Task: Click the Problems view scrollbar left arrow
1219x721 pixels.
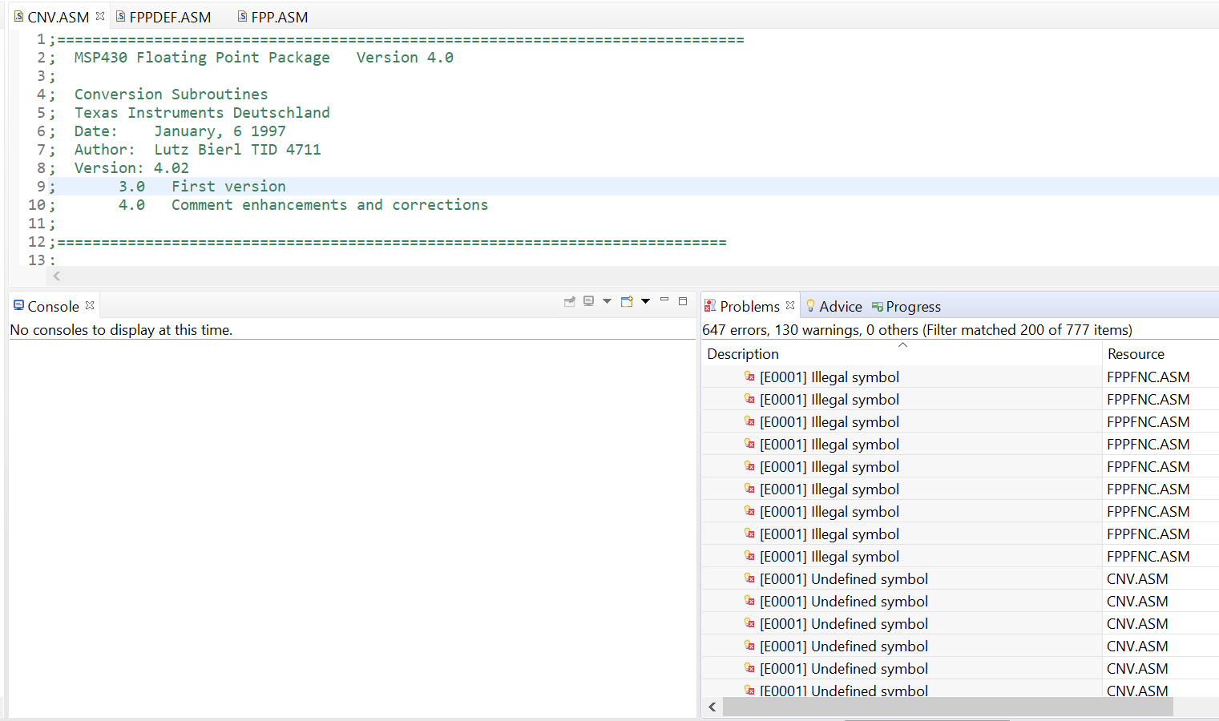Action: (712, 707)
